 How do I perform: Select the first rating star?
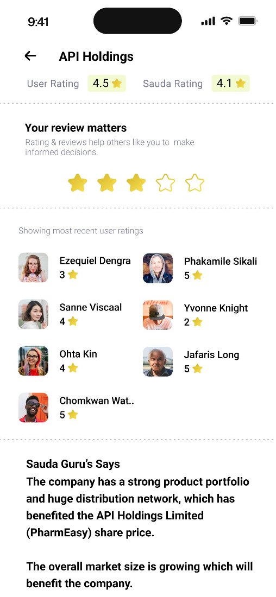click(77, 183)
